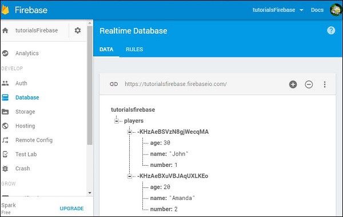Viewport: 343px width, 217px height.
Task: Select the players node label
Action: (x=134, y=121)
